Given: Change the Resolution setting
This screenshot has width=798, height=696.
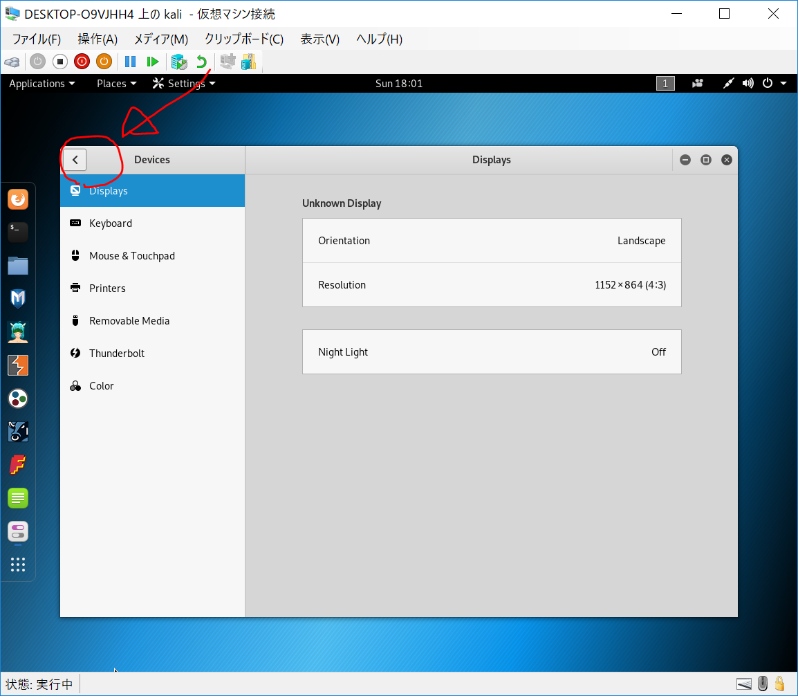Looking at the screenshot, I should click(492, 285).
